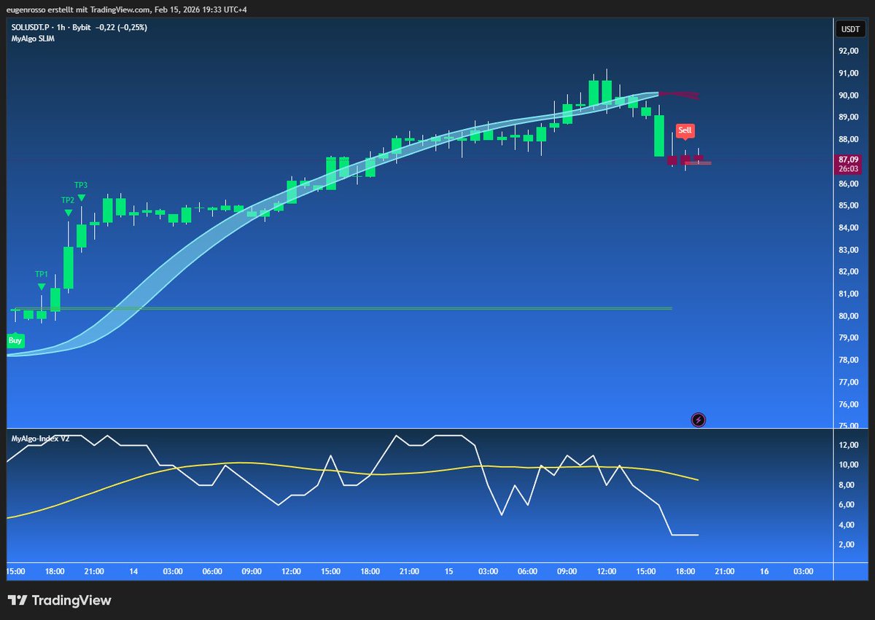This screenshot has width=875, height=620.
Task: Click the red Sell signal label
Action: [685, 131]
